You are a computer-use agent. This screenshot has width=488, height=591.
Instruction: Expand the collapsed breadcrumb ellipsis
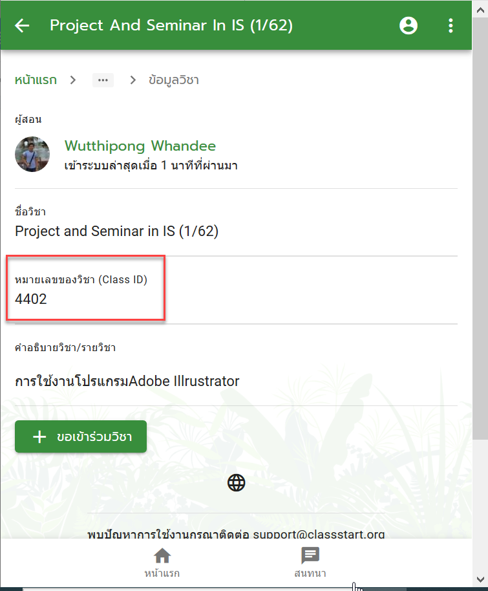103,80
